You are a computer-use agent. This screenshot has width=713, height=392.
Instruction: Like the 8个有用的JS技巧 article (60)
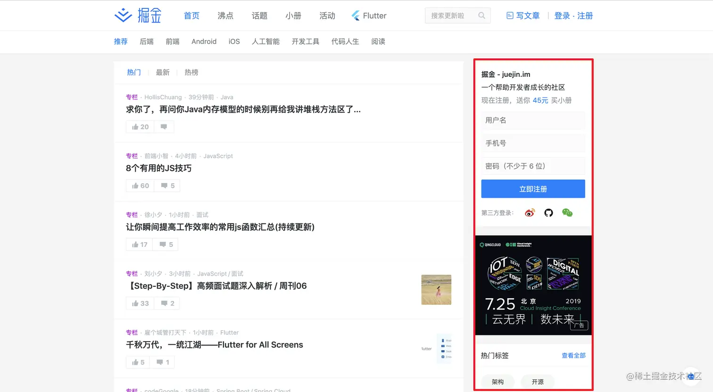tap(140, 186)
